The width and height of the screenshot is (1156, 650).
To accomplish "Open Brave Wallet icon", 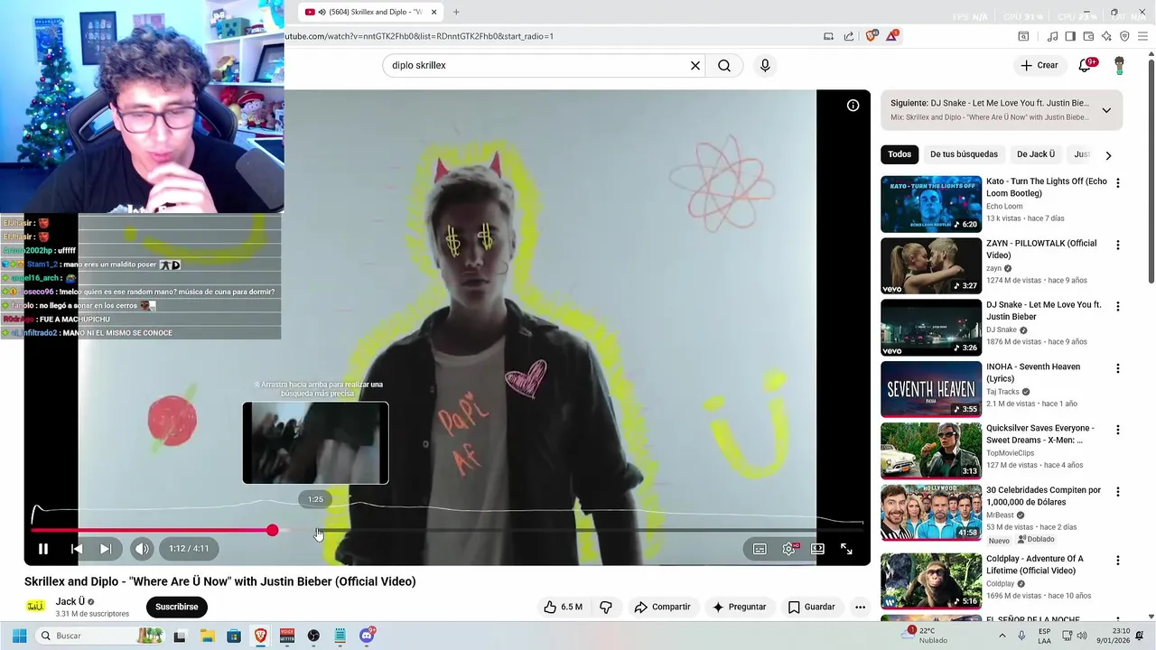I will 1088,36.
